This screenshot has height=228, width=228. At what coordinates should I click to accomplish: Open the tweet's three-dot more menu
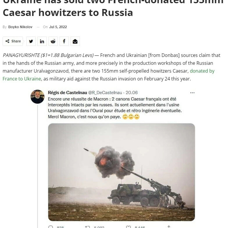click(192, 93)
